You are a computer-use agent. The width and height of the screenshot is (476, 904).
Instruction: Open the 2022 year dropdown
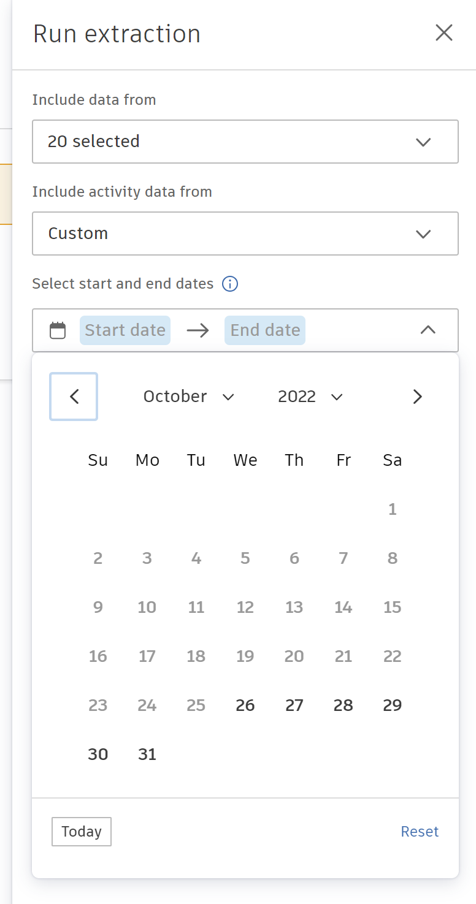click(x=310, y=397)
